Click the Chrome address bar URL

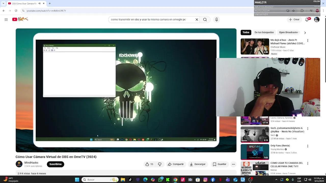[x=46, y=11]
